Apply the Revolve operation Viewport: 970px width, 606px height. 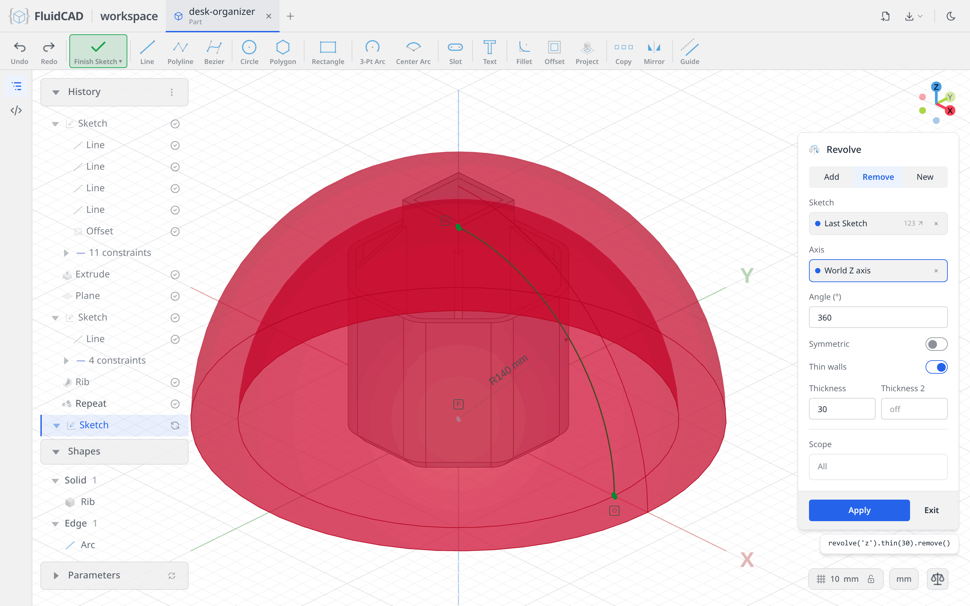[x=859, y=510]
